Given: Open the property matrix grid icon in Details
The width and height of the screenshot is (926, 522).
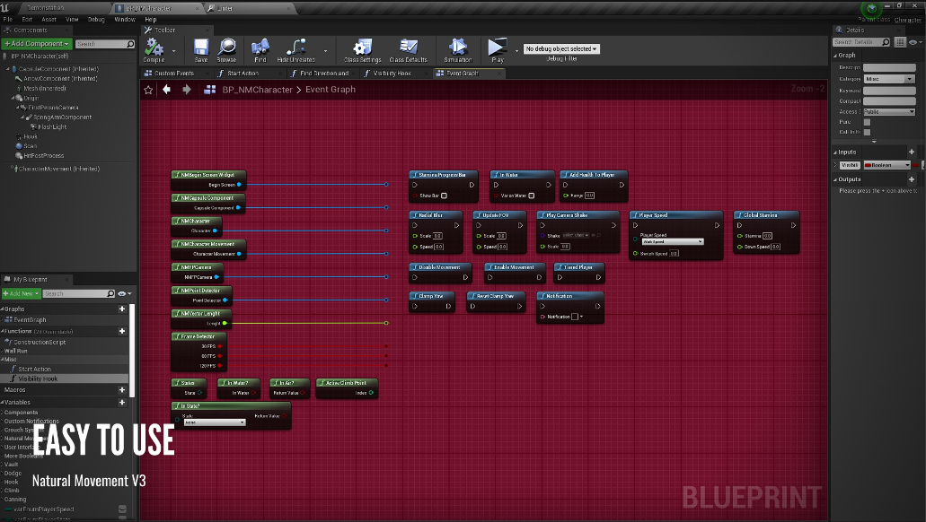Looking at the screenshot, I should [900, 42].
